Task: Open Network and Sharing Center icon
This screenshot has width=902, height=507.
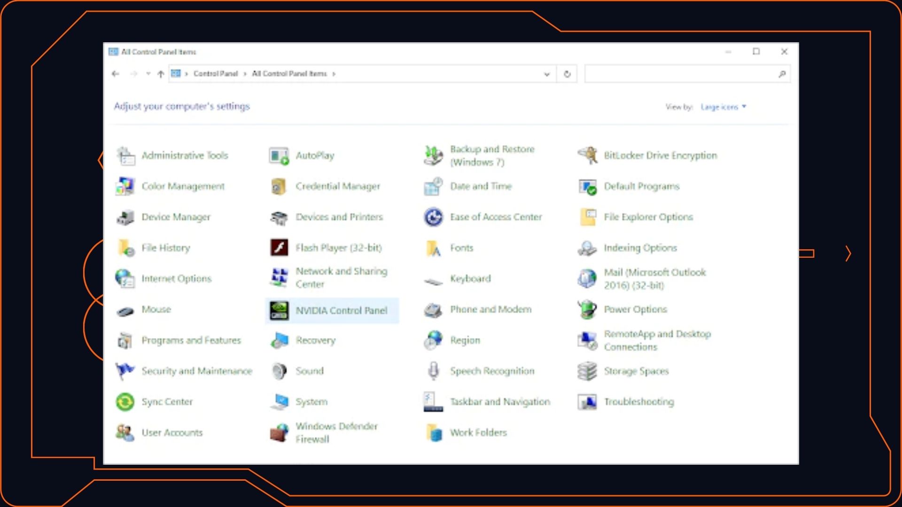Action: pyautogui.click(x=279, y=278)
